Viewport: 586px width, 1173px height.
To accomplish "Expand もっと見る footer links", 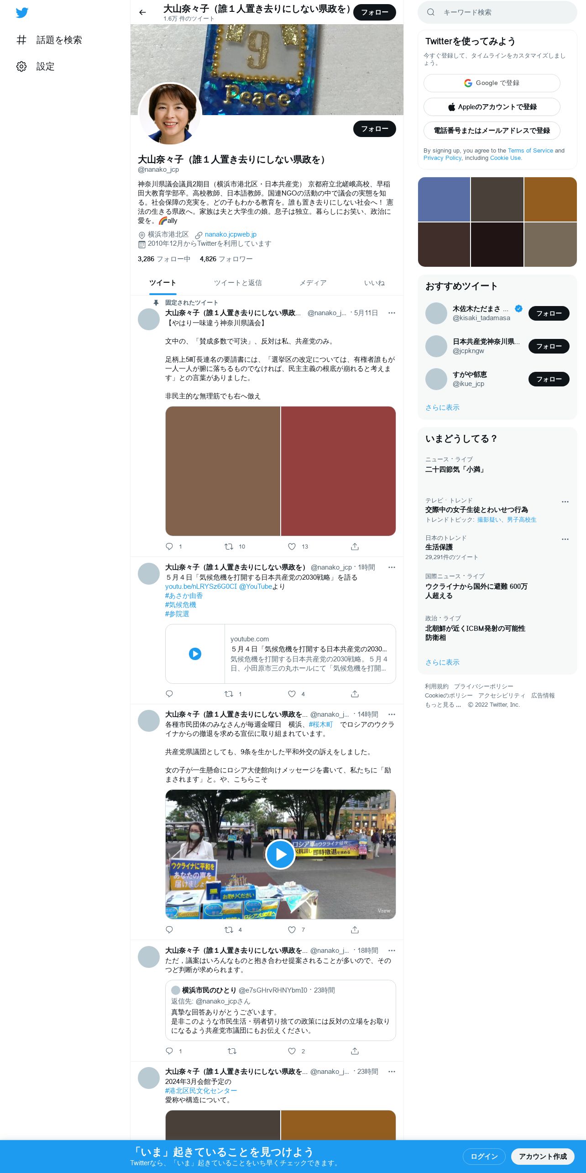I will pos(443,704).
